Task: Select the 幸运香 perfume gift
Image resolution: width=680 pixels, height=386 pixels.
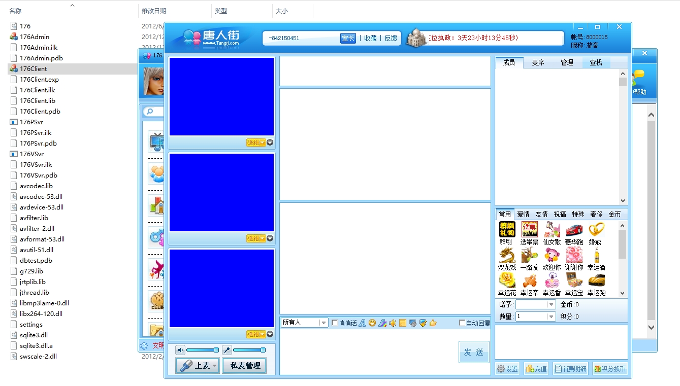Action: point(552,280)
